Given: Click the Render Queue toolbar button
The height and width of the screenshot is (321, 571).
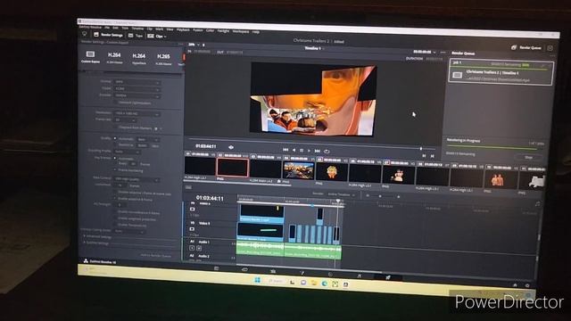Looking at the screenshot, I should 526,47.
